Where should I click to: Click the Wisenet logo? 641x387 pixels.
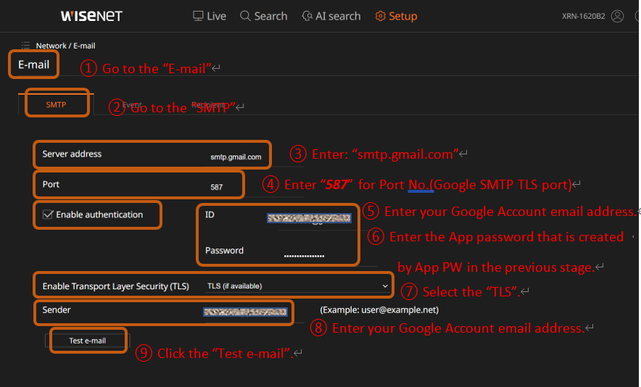[91, 16]
